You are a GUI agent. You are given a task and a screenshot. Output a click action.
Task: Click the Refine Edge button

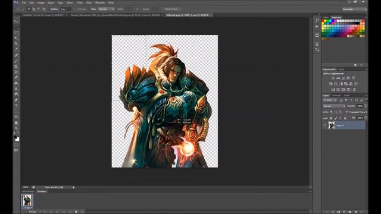172,10
